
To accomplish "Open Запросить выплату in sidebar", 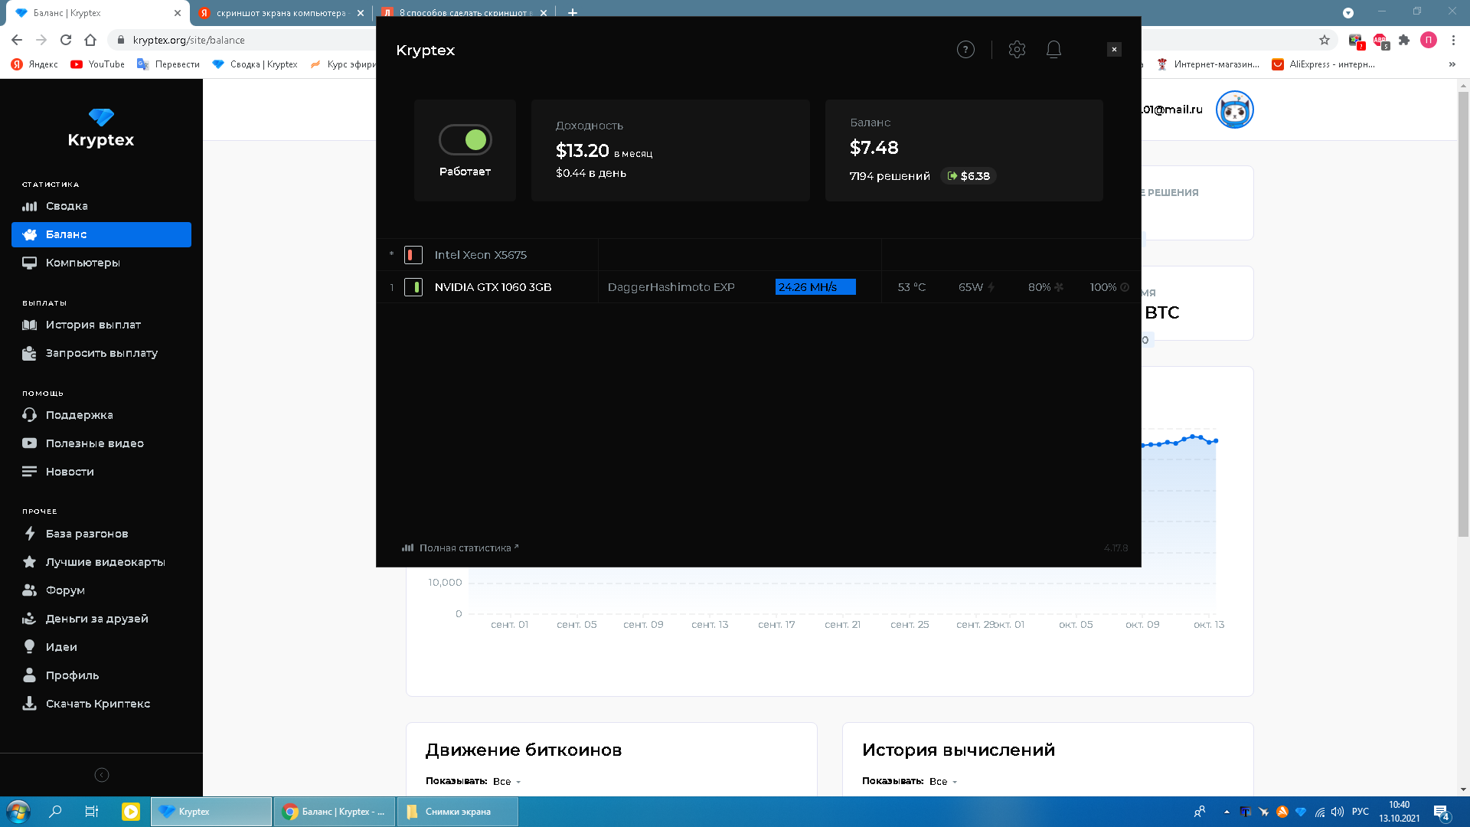I will click(x=101, y=353).
